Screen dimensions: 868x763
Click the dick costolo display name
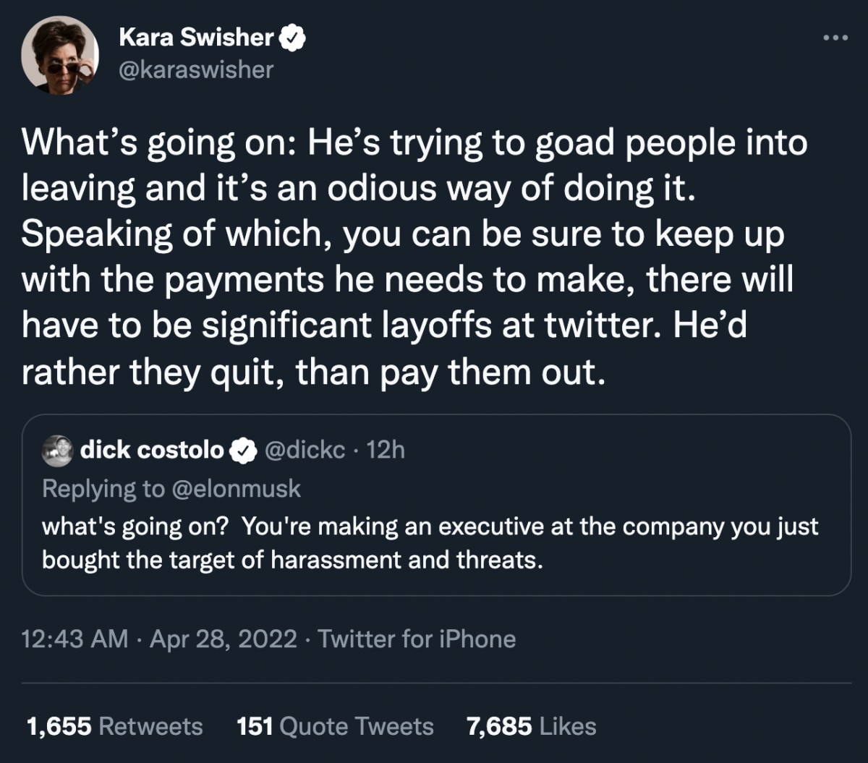(152, 450)
